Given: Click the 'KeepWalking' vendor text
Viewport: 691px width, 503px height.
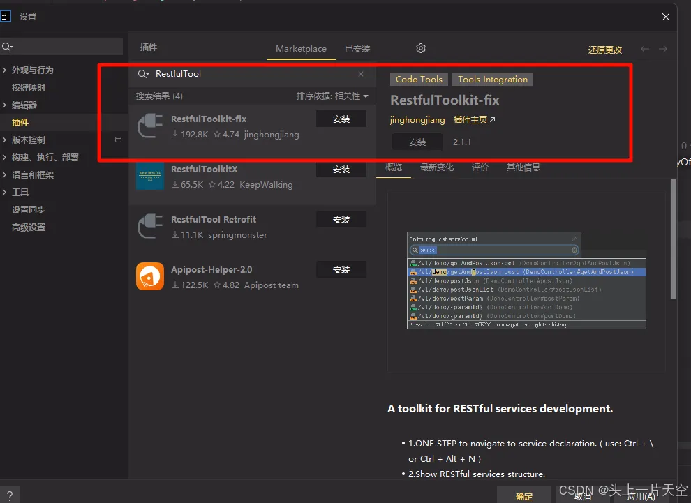Looking at the screenshot, I should click(266, 185).
